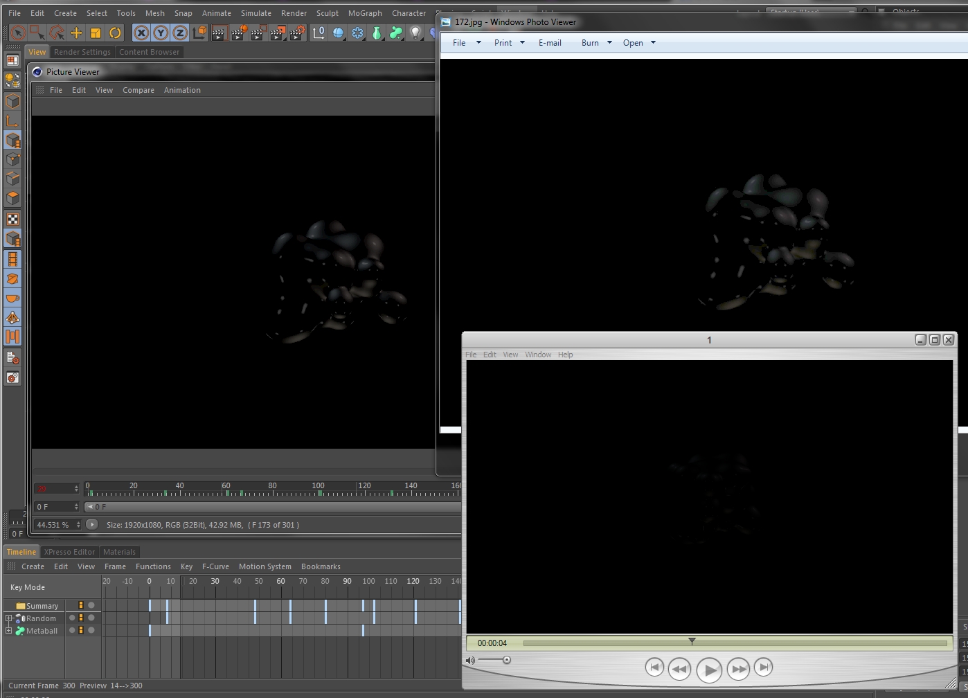
Task: Jump to movie start in QuickTime
Action: pos(654,668)
